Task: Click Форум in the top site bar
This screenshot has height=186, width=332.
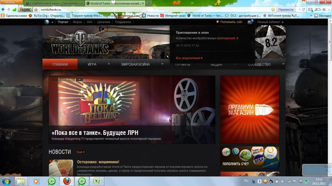Action: point(77,22)
